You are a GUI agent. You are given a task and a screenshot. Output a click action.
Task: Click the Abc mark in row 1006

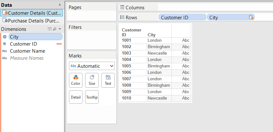pyautogui.click(x=186, y=73)
